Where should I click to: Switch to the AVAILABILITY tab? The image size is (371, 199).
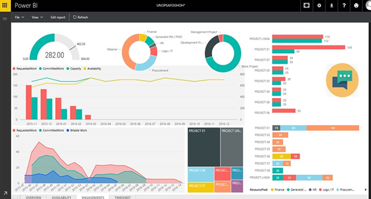[x=61, y=197]
